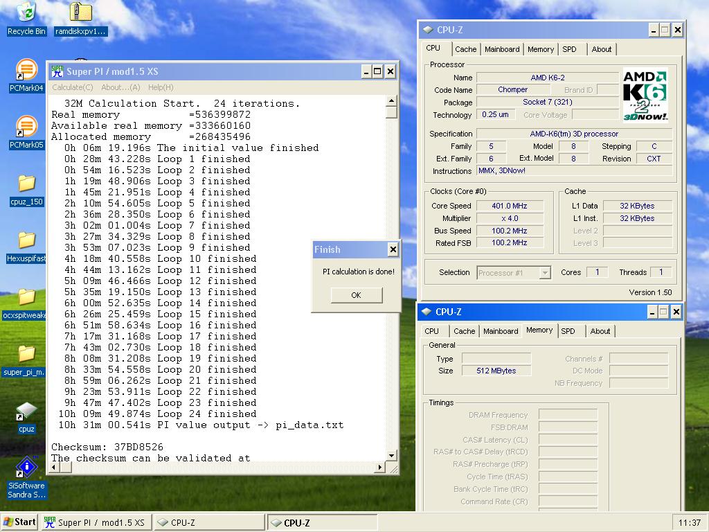Open the Recycle Bin desktop icon

(27, 18)
